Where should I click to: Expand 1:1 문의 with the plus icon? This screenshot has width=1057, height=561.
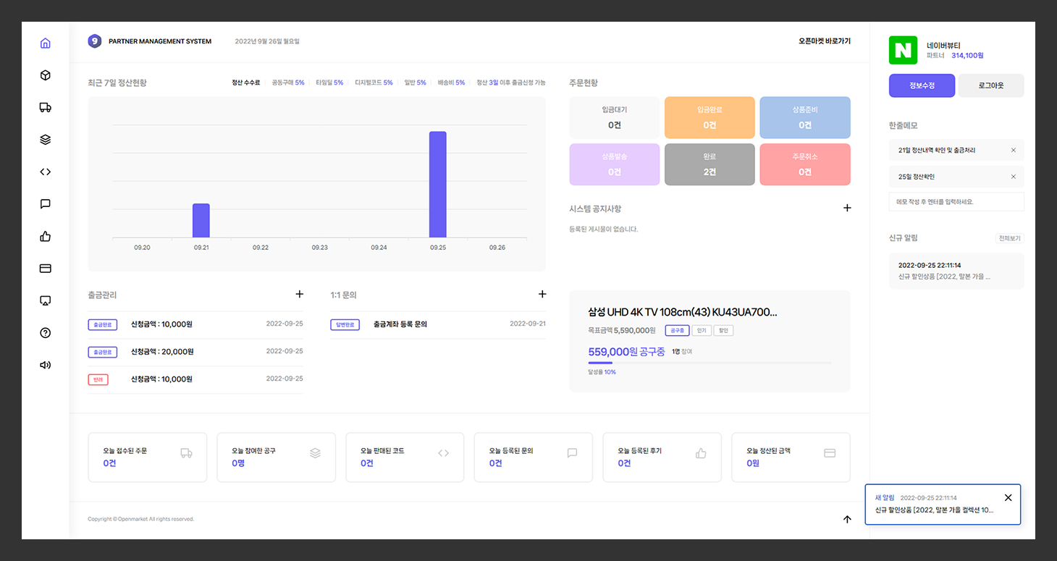click(542, 295)
